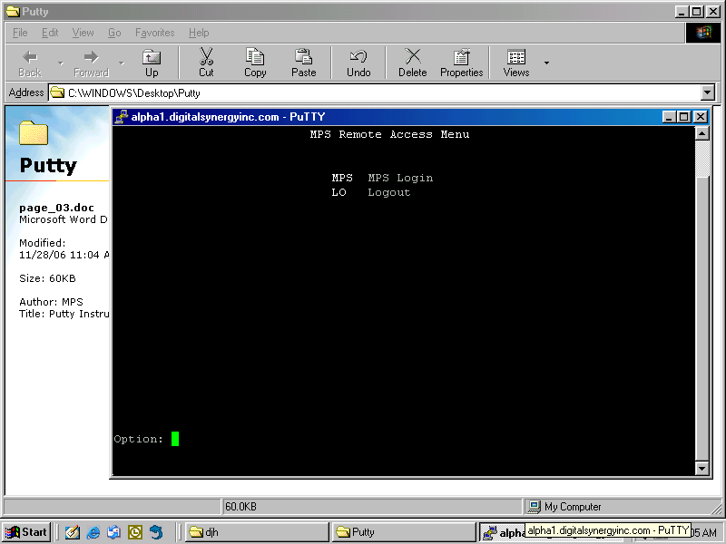Click the PuTTY title bar system icon
The image size is (726, 544).
point(122,117)
